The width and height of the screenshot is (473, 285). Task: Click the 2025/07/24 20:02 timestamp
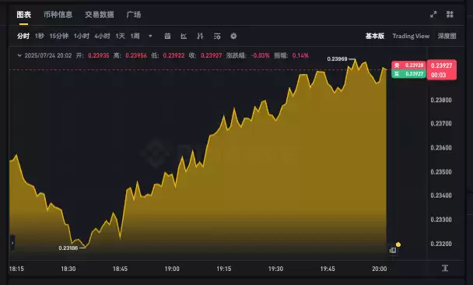coord(48,55)
